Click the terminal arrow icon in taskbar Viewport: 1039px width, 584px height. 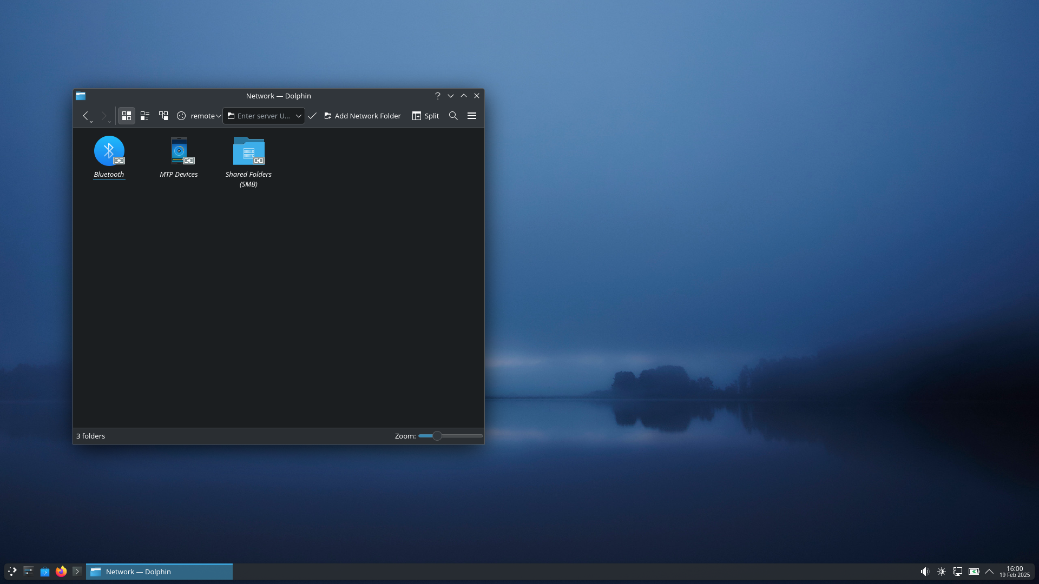tap(77, 572)
